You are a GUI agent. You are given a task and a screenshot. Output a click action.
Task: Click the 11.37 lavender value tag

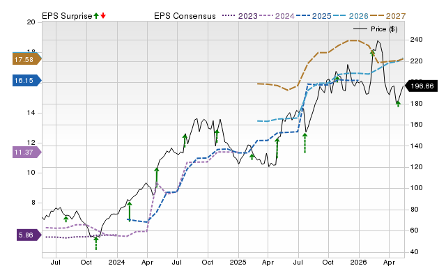click(26, 152)
